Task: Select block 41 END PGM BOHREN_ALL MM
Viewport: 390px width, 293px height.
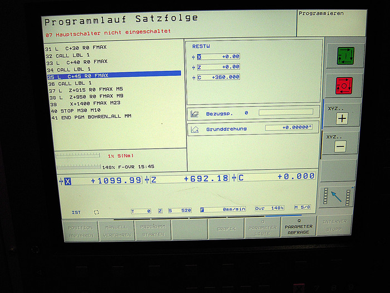Action: pyautogui.click(x=91, y=117)
